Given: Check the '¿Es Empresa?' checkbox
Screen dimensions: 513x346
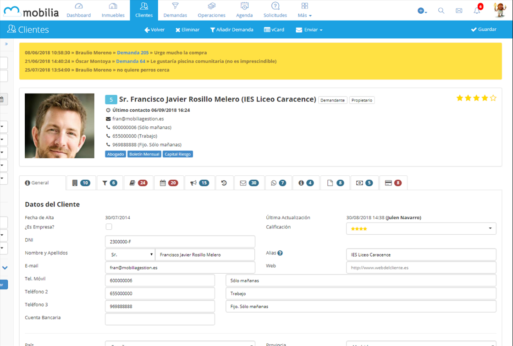Looking at the screenshot, I should [x=109, y=227].
